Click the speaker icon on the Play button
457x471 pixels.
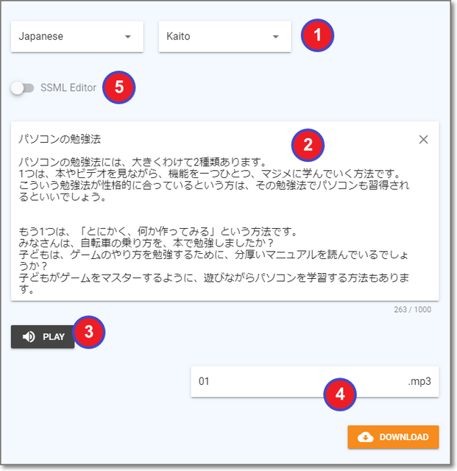[x=29, y=337]
